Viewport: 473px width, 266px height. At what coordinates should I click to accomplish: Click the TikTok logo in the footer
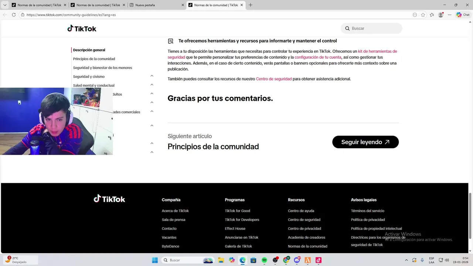coord(109,199)
